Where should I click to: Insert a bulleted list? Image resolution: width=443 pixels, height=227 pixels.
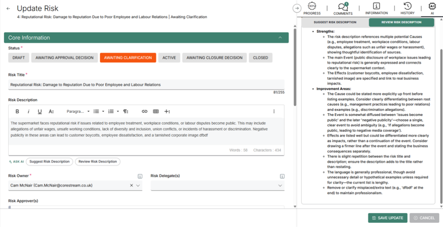(96, 112)
